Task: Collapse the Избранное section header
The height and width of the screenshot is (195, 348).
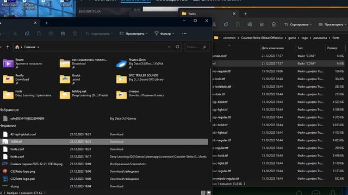Action: click(9, 110)
